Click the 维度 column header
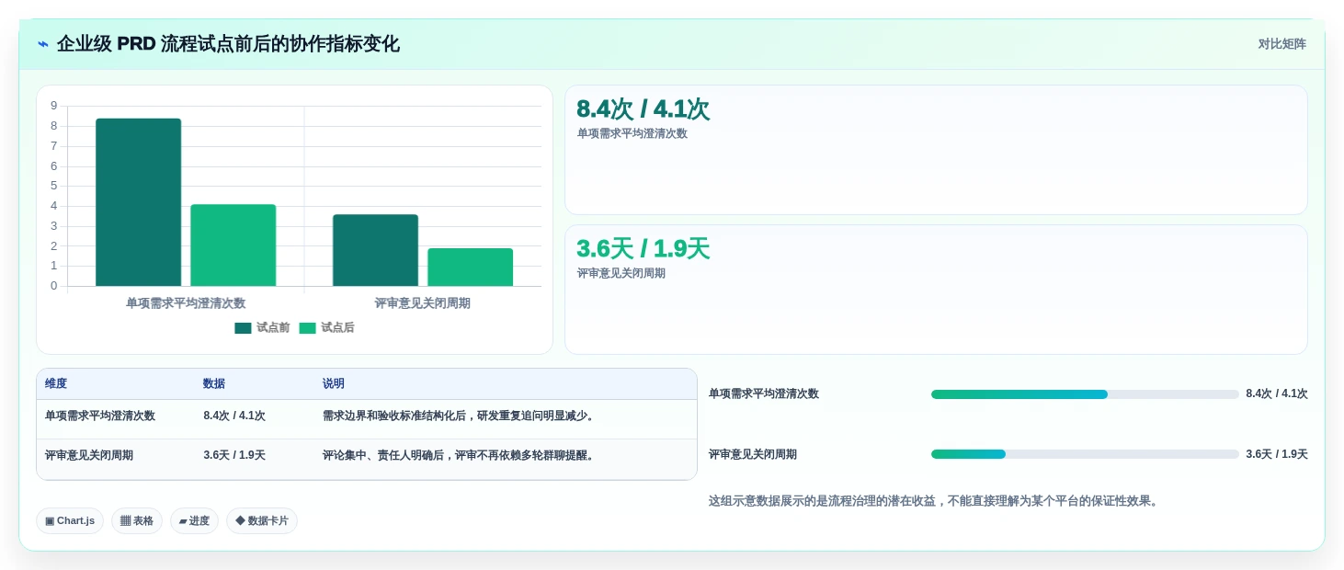 click(56, 384)
